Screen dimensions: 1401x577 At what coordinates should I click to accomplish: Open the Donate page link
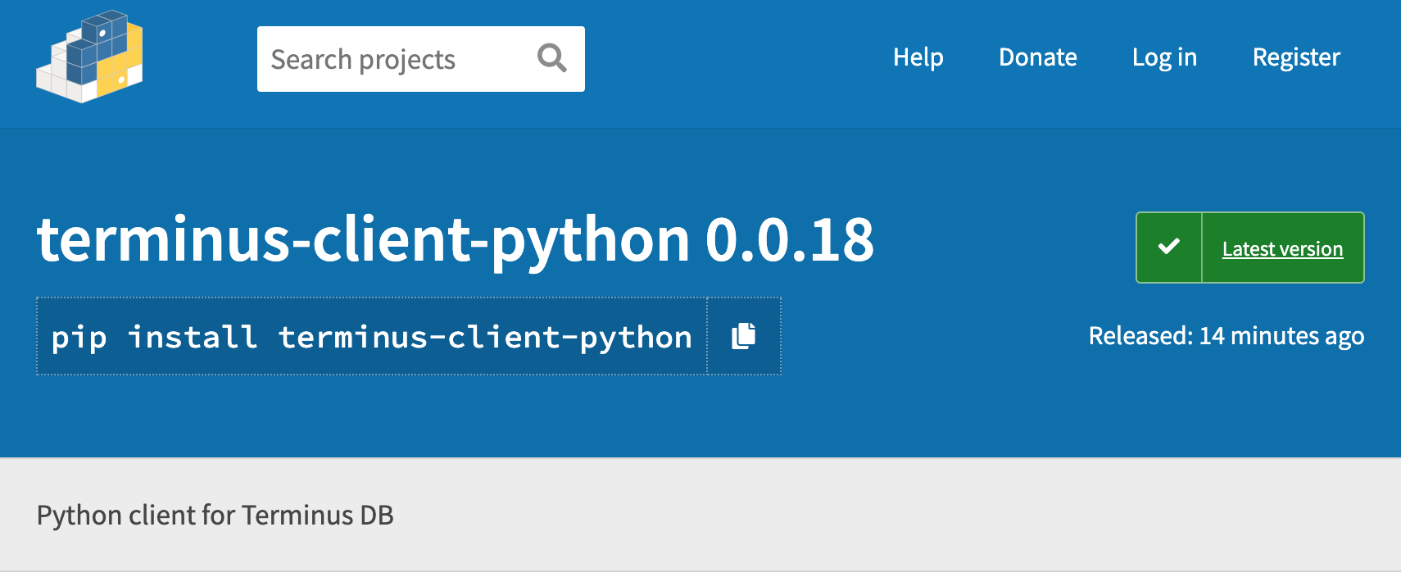tap(1037, 57)
